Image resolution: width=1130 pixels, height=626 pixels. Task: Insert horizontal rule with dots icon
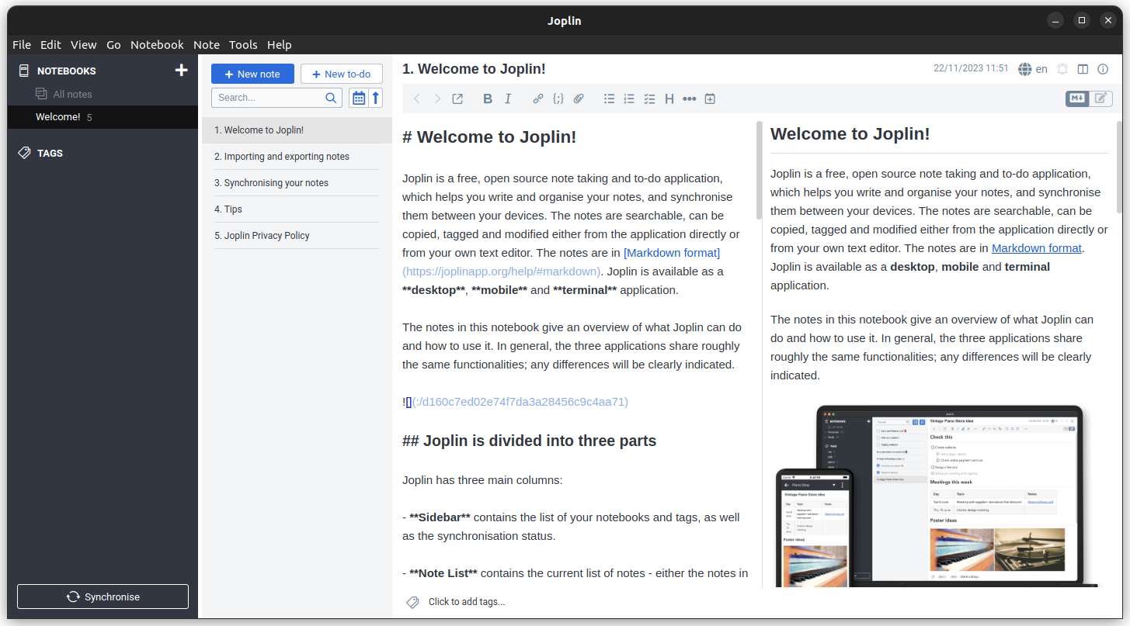(690, 99)
